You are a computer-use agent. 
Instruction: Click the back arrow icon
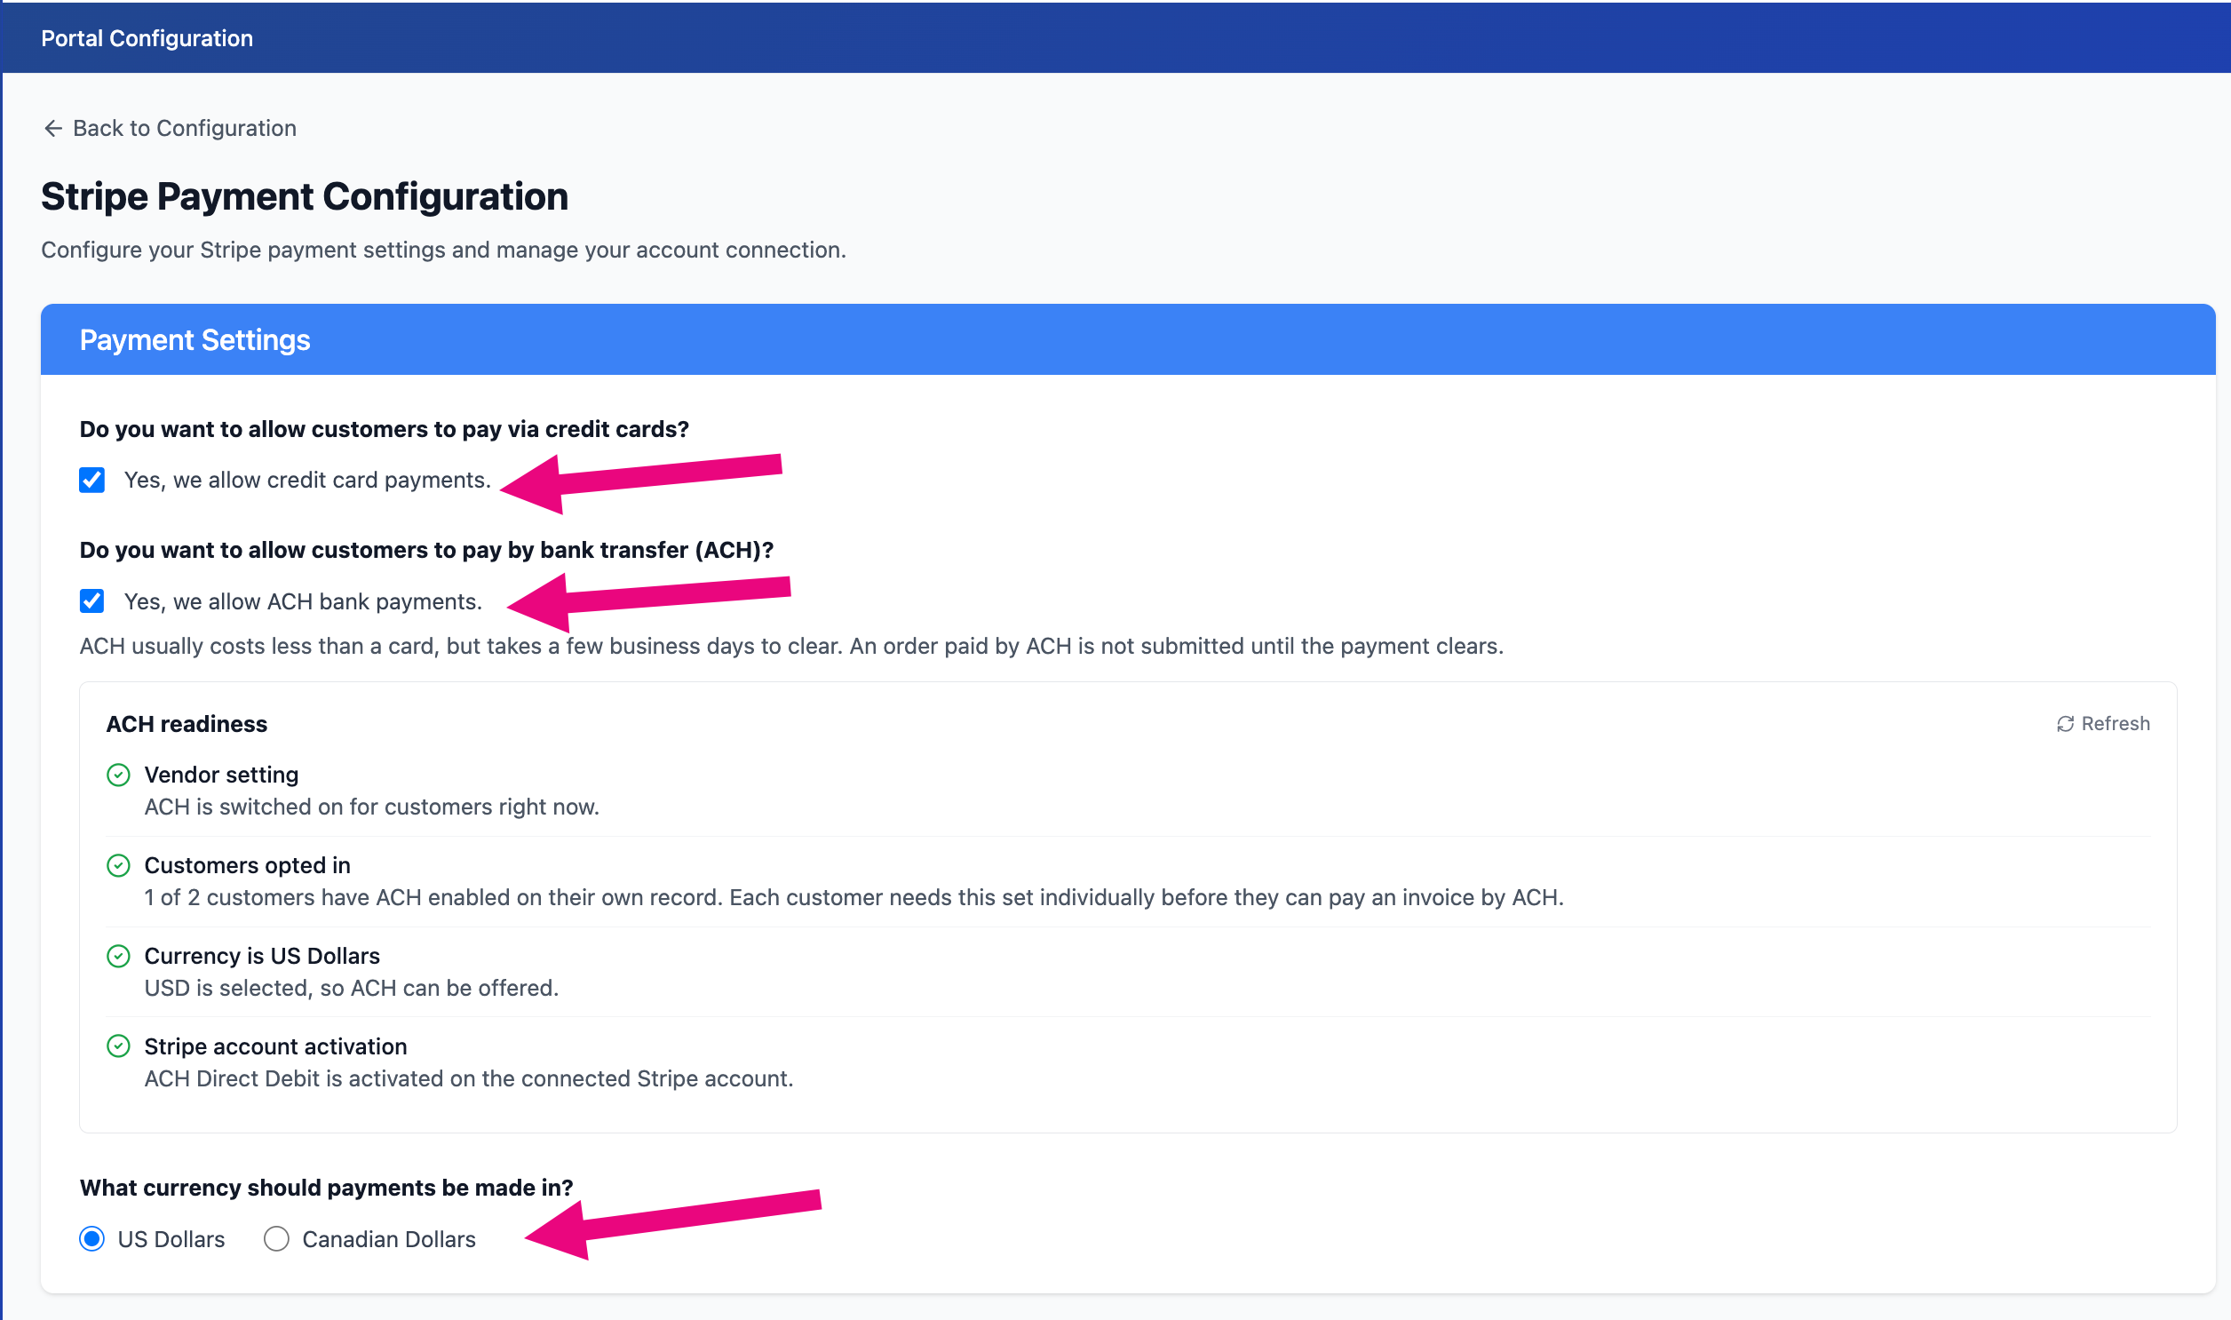52,128
